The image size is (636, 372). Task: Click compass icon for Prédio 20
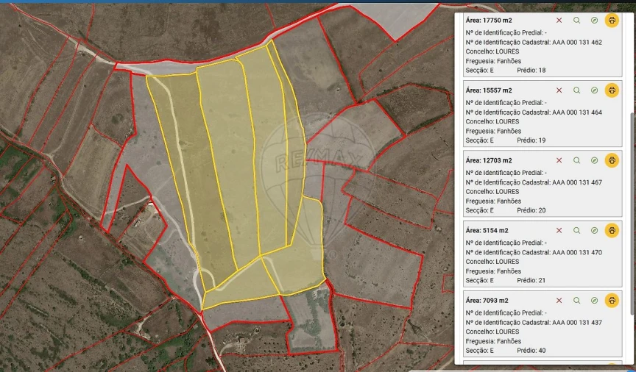point(594,160)
